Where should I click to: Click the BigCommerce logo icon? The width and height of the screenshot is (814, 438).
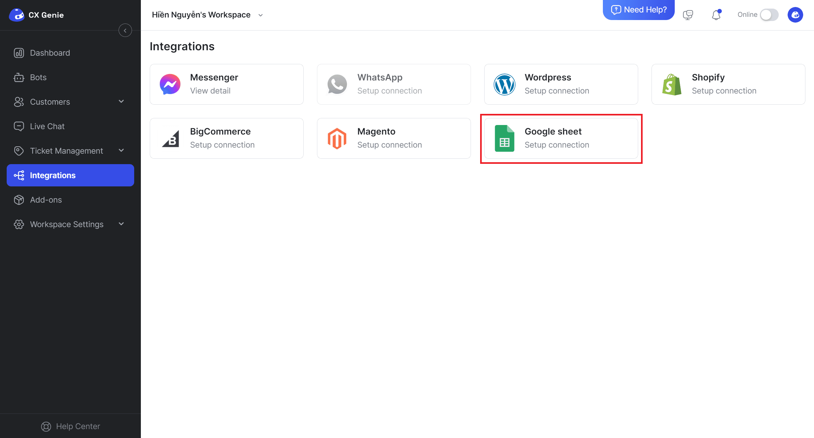pos(171,138)
